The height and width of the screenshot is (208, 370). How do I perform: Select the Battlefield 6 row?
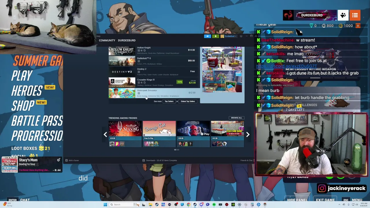tap(154, 61)
